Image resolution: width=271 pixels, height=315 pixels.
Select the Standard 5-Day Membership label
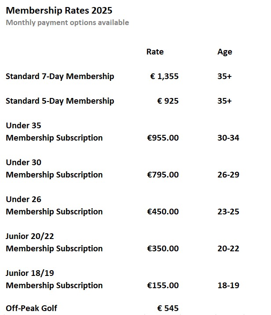click(60, 101)
